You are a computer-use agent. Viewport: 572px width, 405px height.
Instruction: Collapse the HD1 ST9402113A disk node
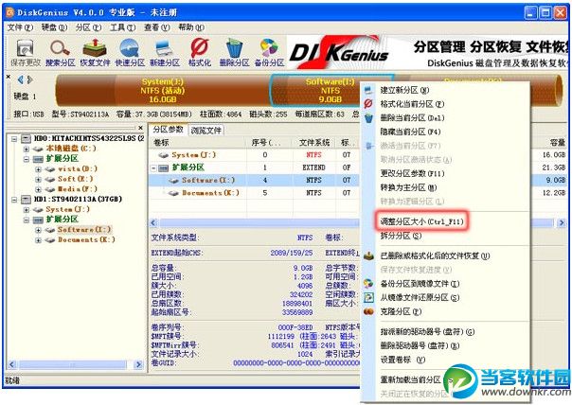(x=14, y=200)
